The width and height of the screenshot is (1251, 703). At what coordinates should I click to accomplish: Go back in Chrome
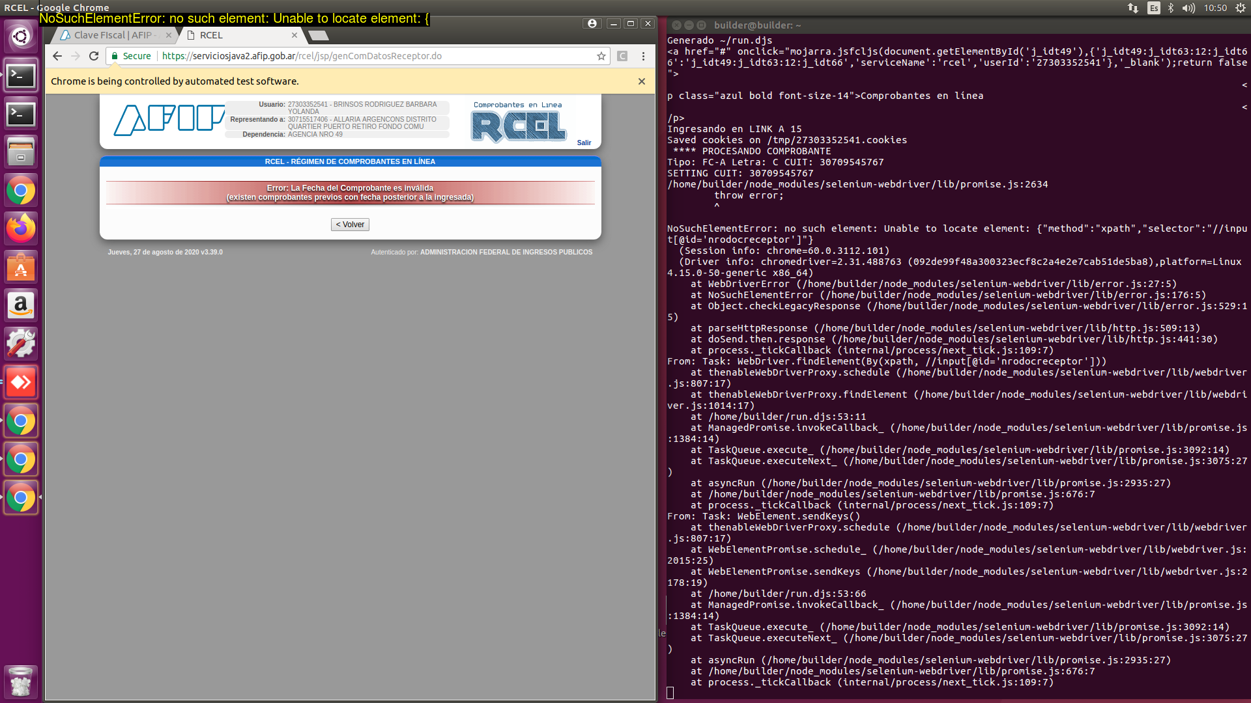pos(57,56)
